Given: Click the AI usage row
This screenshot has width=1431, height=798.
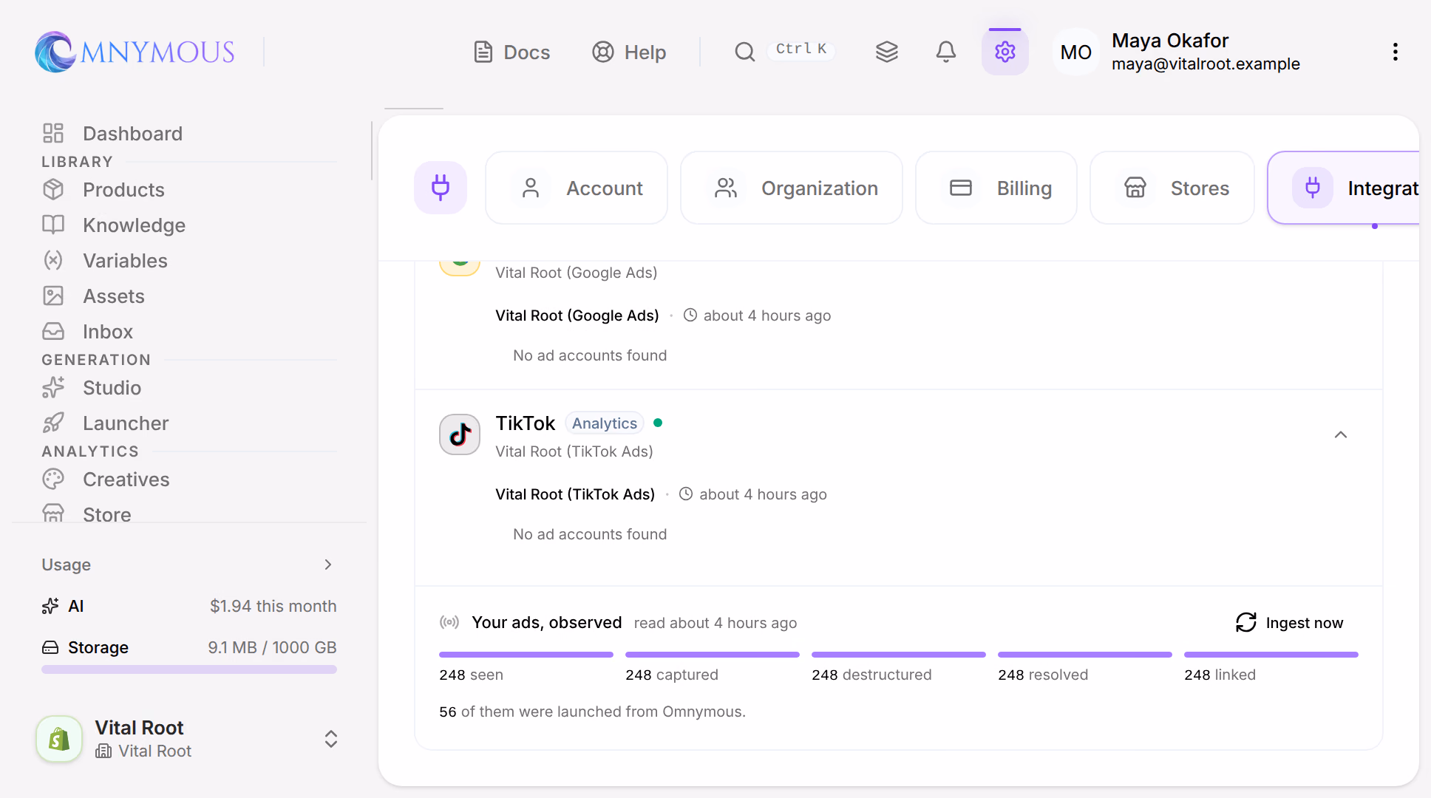Looking at the screenshot, I should pyautogui.click(x=189, y=606).
